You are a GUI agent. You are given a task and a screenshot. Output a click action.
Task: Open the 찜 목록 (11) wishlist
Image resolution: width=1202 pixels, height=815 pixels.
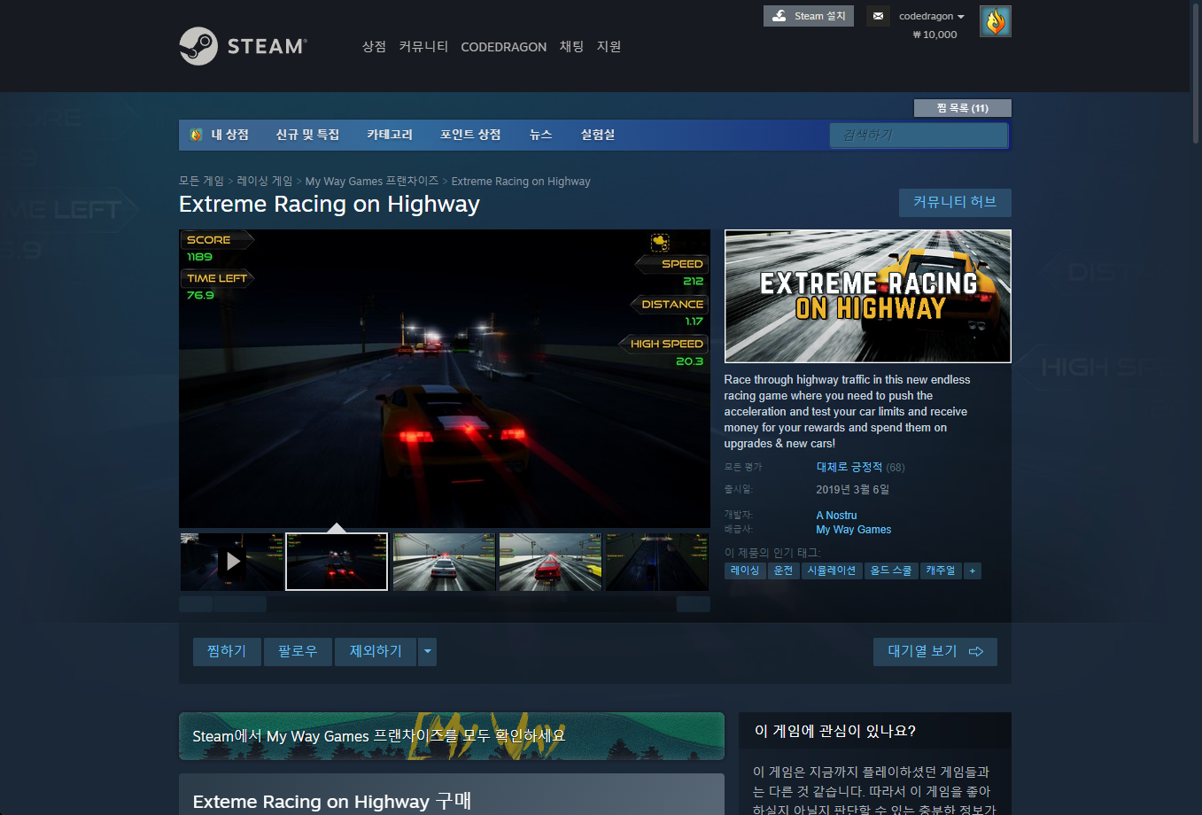[x=962, y=108]
